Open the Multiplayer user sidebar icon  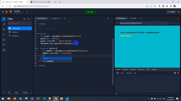point(4,35)
